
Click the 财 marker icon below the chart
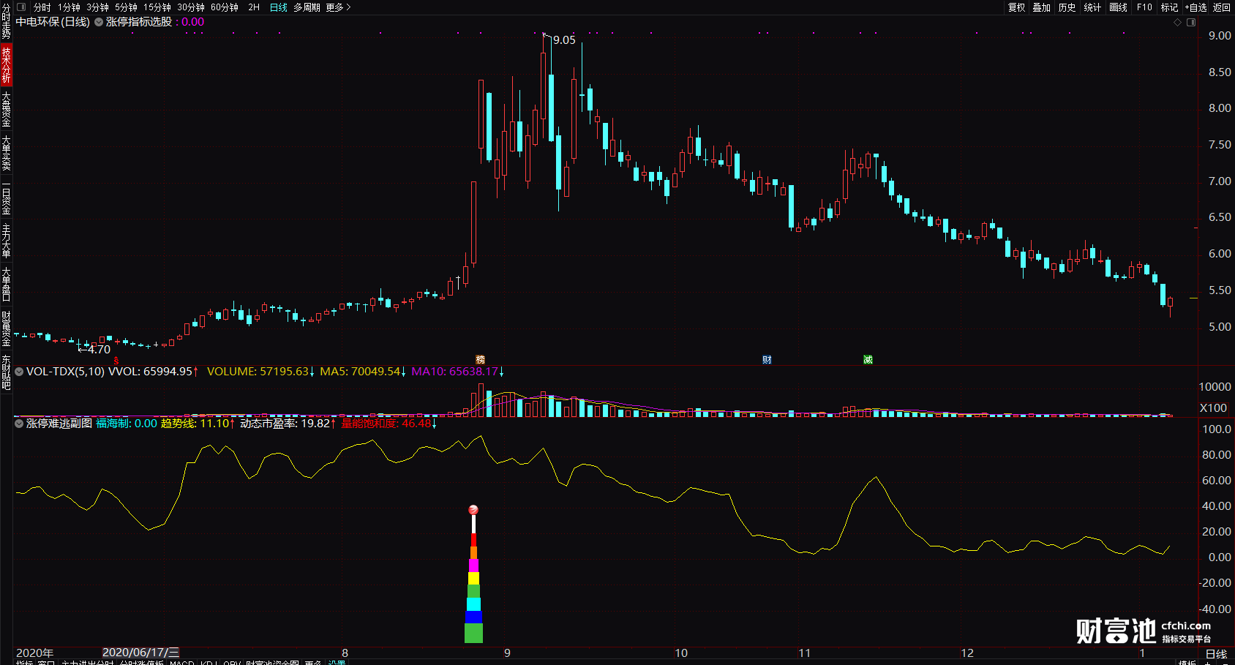[x=767, y=359]
